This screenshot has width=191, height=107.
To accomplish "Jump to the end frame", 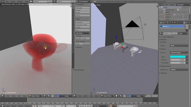I will tap(91, 106).
